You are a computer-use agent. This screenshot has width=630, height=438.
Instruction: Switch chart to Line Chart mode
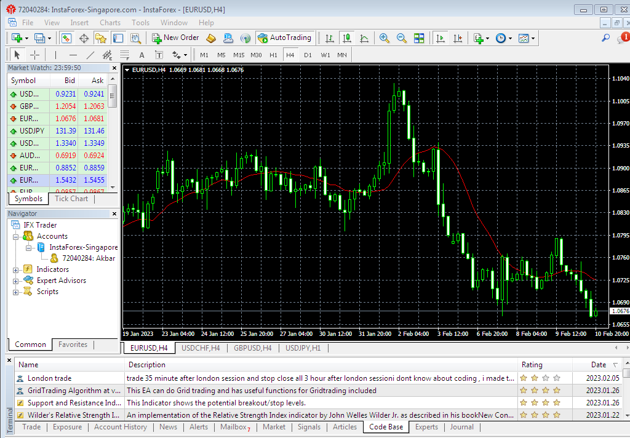tap(364, 38)
